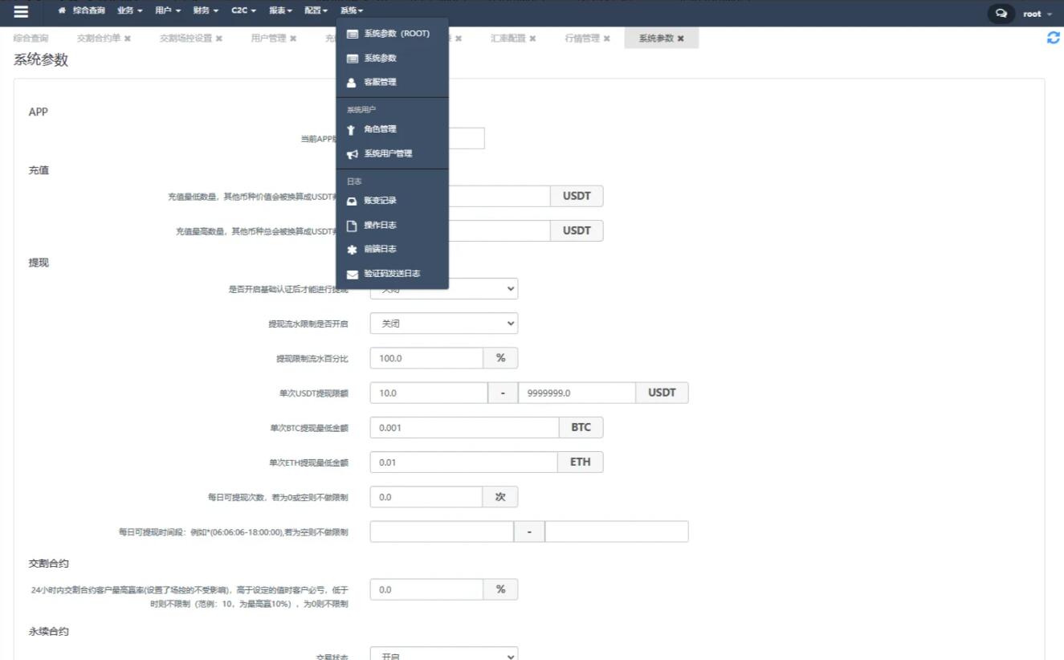
Task: Click the refresh icon at top right
Action: (1054, 38)
